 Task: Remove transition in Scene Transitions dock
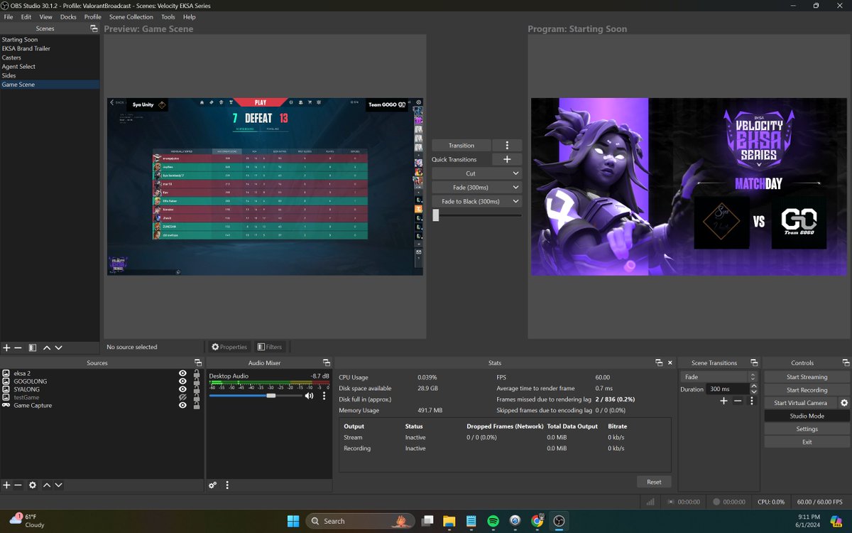[738, 402]
